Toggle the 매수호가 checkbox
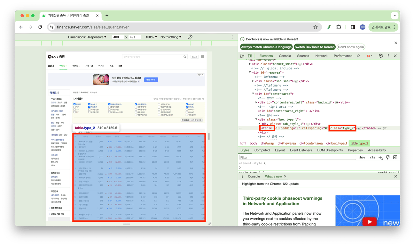The image size is (415, 246). (x=89, y=104)
